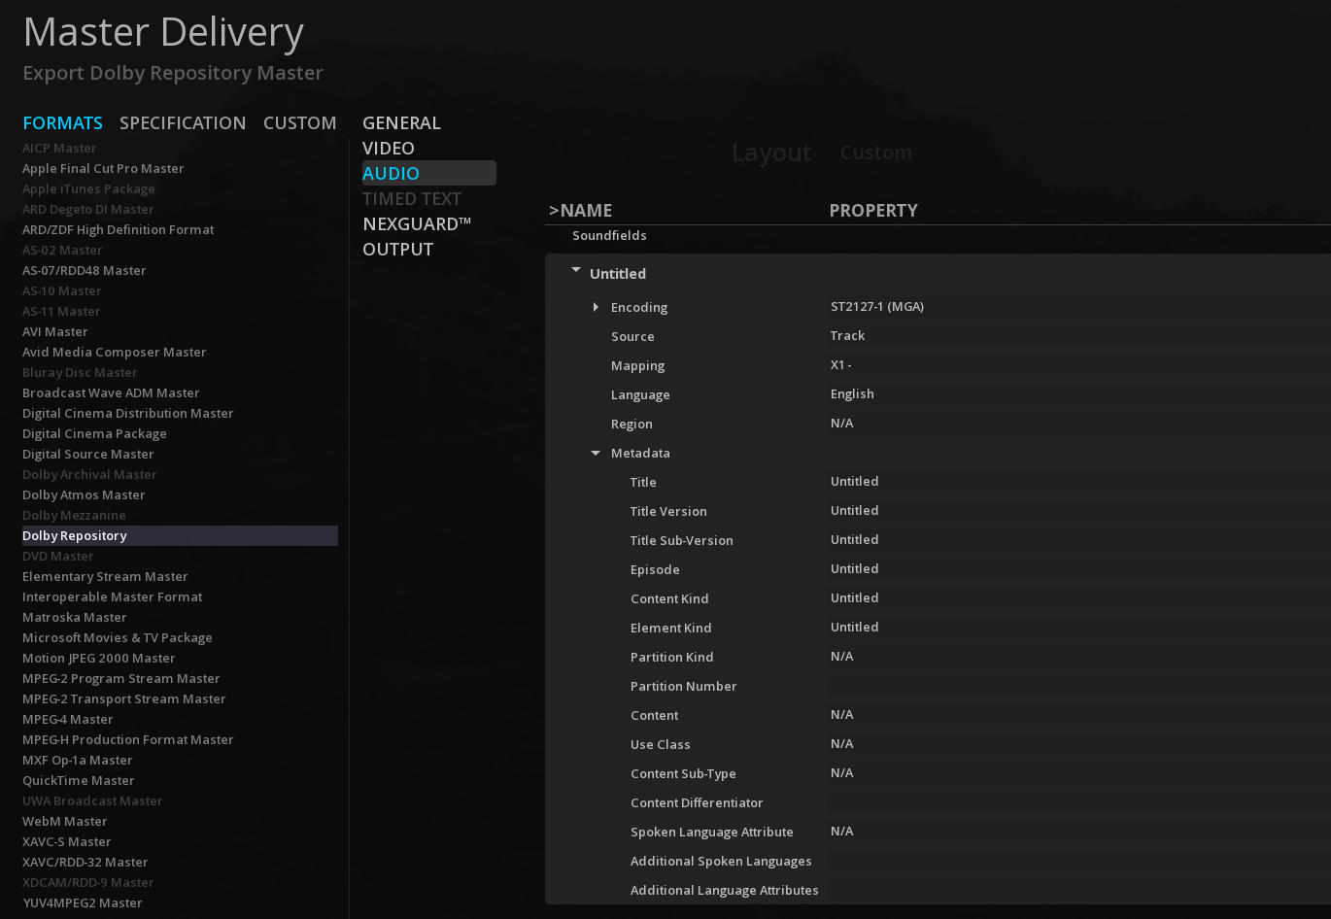Open the CUSTOM tab

[x=299, y=122]
